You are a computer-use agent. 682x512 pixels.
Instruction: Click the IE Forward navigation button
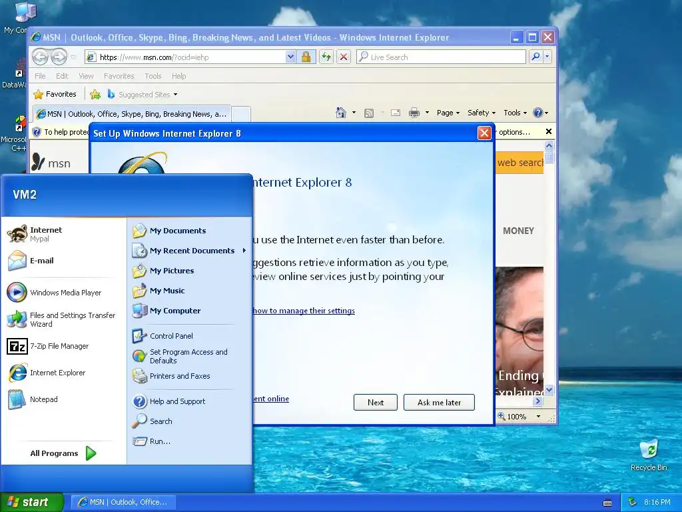pos(59,57)
